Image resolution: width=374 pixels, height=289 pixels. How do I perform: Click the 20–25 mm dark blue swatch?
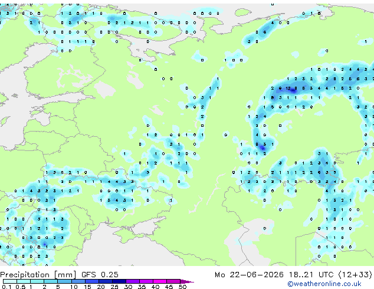(x=105, y=281)
